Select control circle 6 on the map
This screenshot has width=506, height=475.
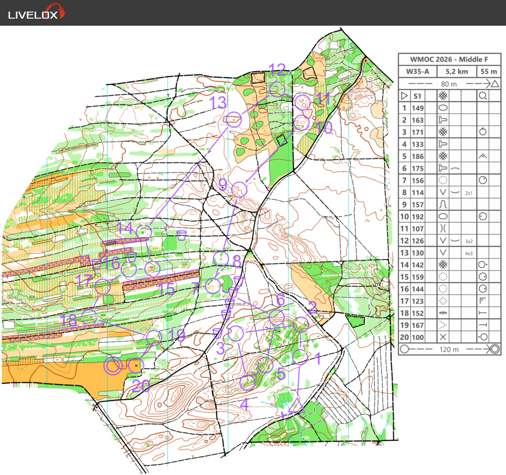point(277,317)
